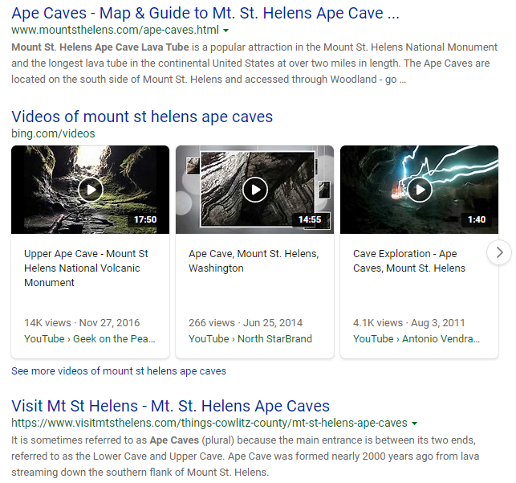Play the Cave Exploration video
Viewport: 516px width, 483px height.
[x=419, y=190]
